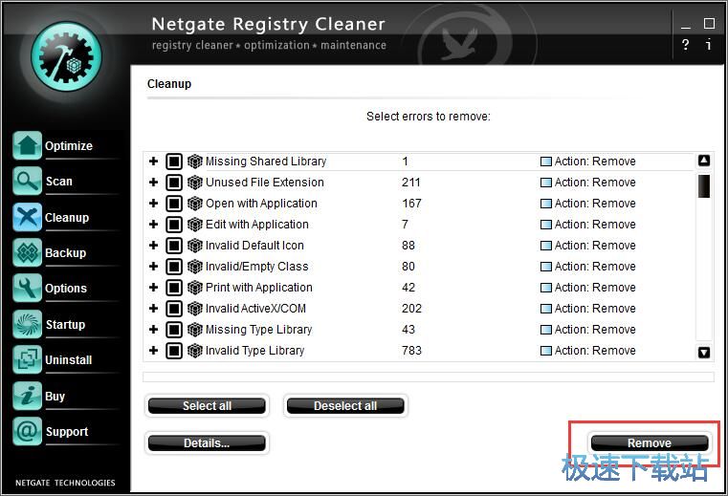Click the Uninstall icon in sidebar
This screenshot has height=496, width=728.
click(27, 359)
